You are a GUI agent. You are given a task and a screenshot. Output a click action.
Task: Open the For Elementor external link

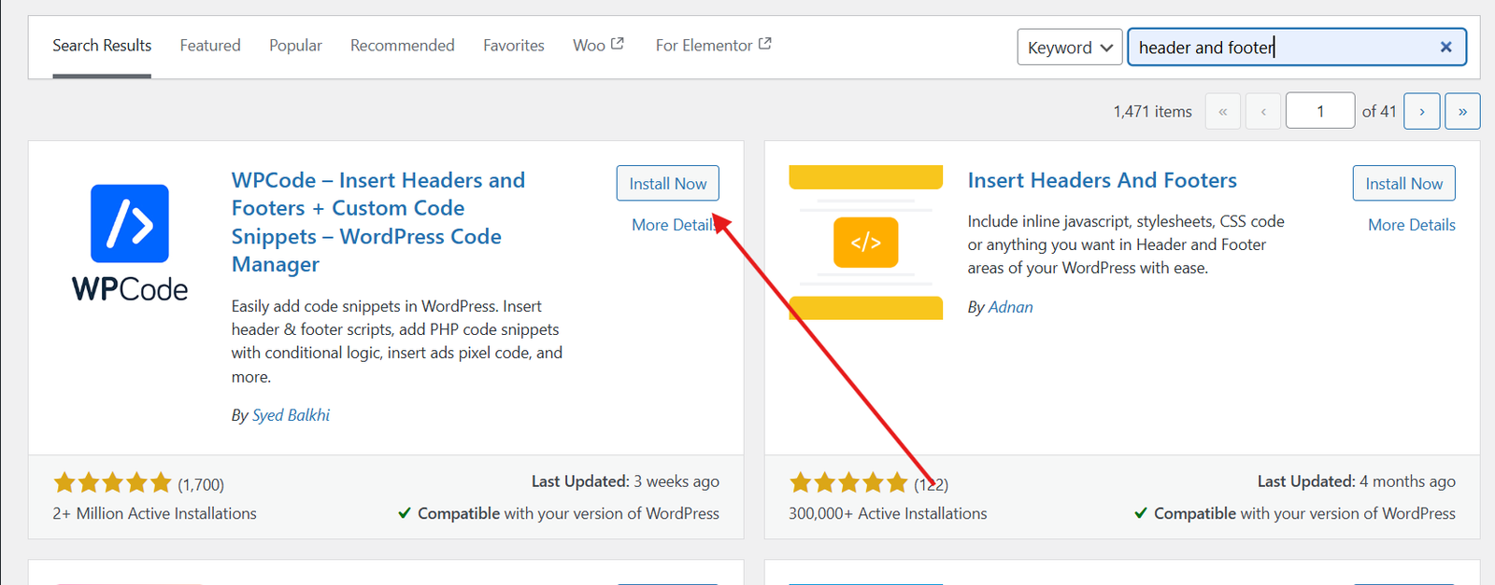(713, 46)
